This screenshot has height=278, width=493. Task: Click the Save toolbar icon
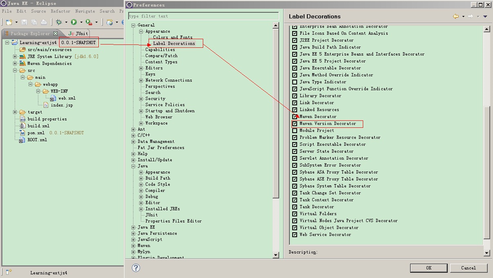24,22
